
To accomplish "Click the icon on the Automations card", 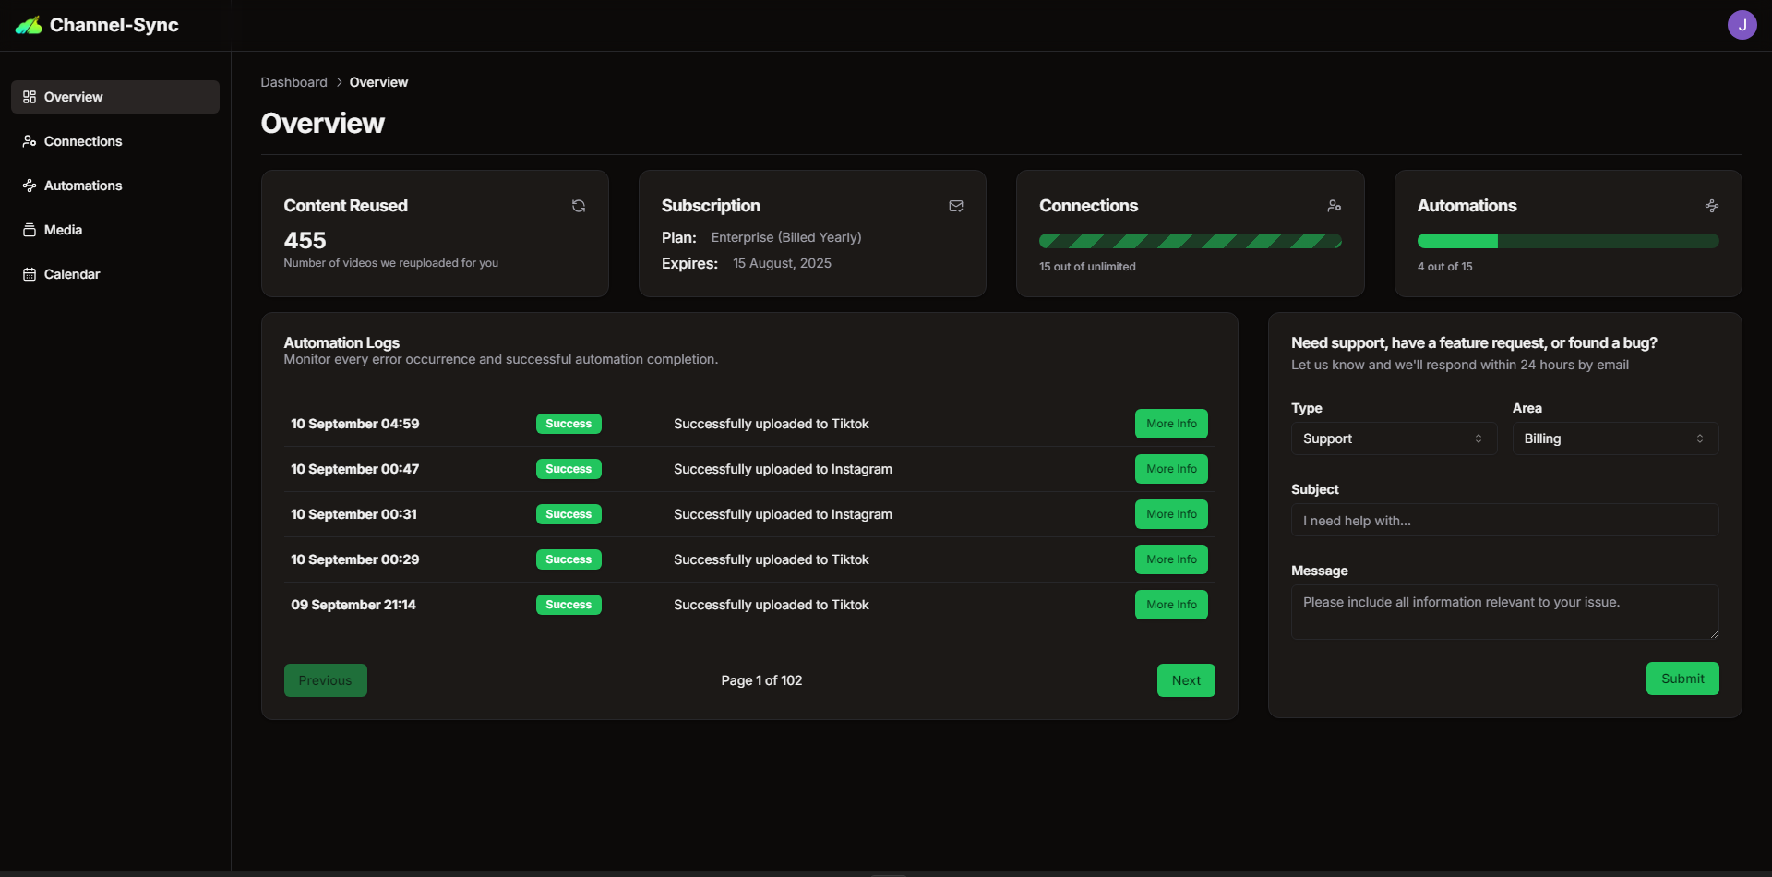I will click(x=1712, y=206).
